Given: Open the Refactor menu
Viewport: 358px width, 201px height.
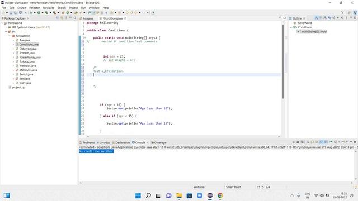Looking at the screenshot, I should [x=35, y=8].
